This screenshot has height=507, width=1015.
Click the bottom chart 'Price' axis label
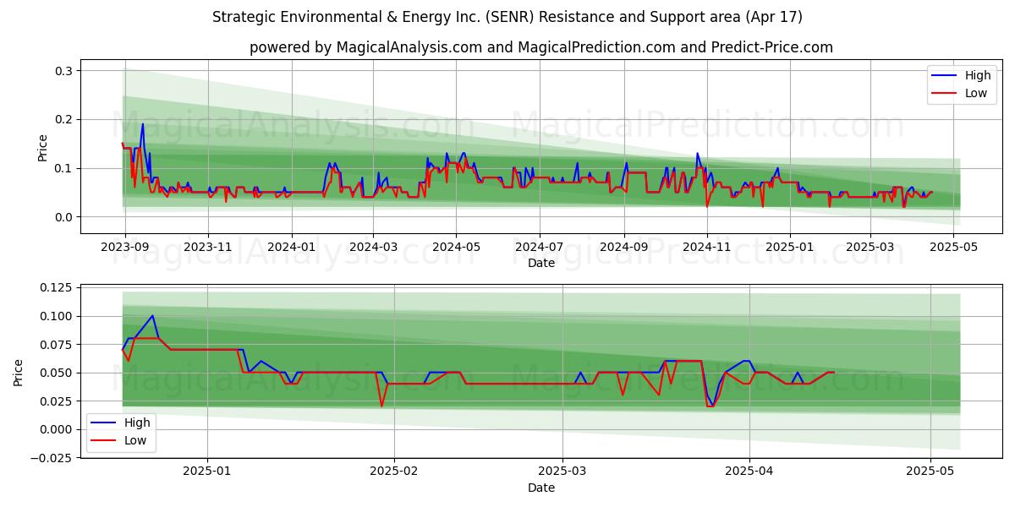(19, 372)
